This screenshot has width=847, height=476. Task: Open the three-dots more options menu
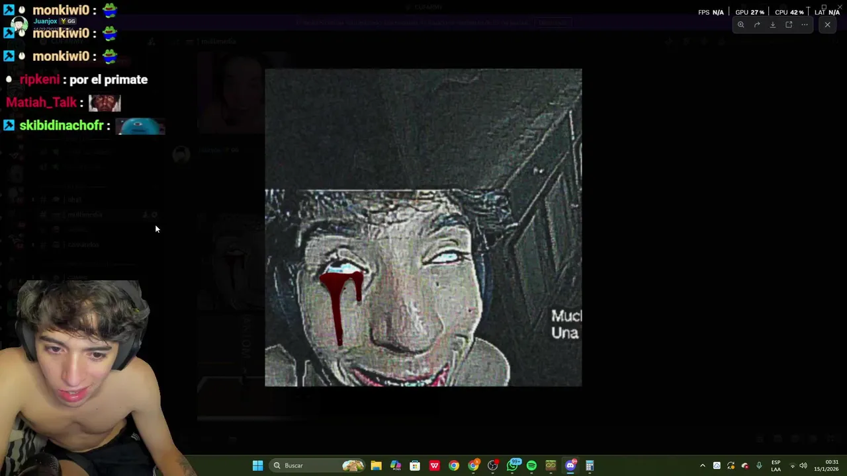click(805, 24)
